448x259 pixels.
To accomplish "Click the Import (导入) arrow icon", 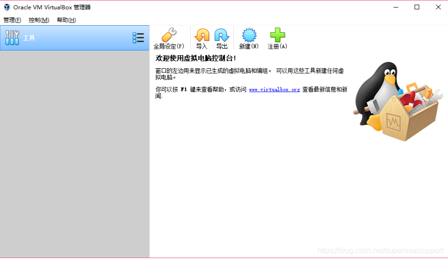I will point(202,35).
